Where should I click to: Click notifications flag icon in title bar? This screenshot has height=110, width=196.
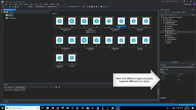click(160, 1)
